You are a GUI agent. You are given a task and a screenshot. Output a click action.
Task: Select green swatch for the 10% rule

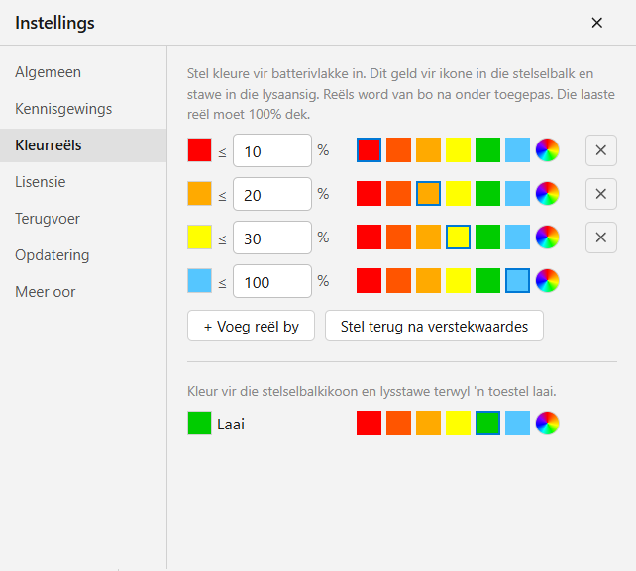(487, 150)
